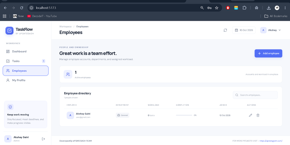Open the browser three-dot menu
Viewport: 290px width, 145px height.
(x=285, y=8)
